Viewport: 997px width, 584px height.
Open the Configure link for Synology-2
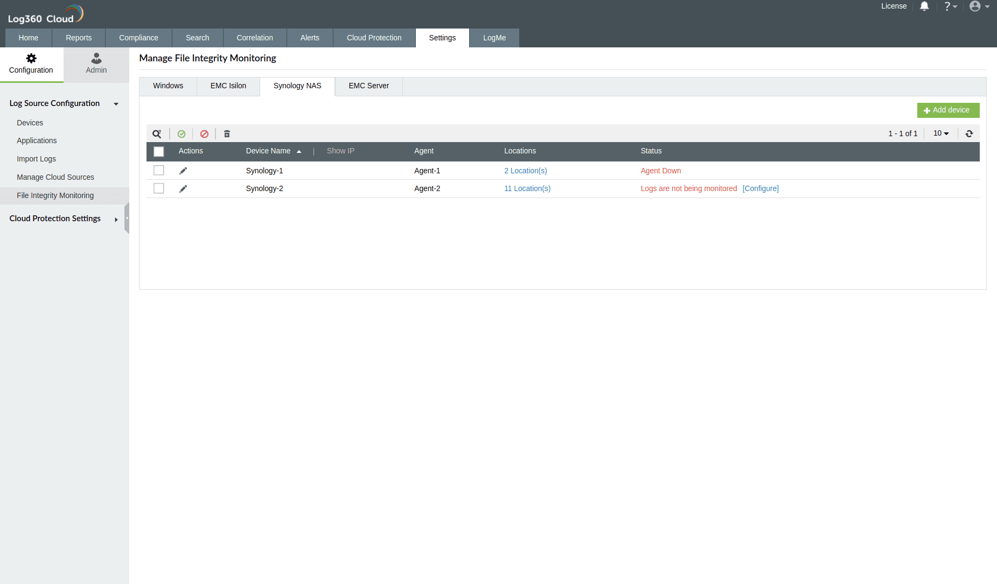(761, 188)
